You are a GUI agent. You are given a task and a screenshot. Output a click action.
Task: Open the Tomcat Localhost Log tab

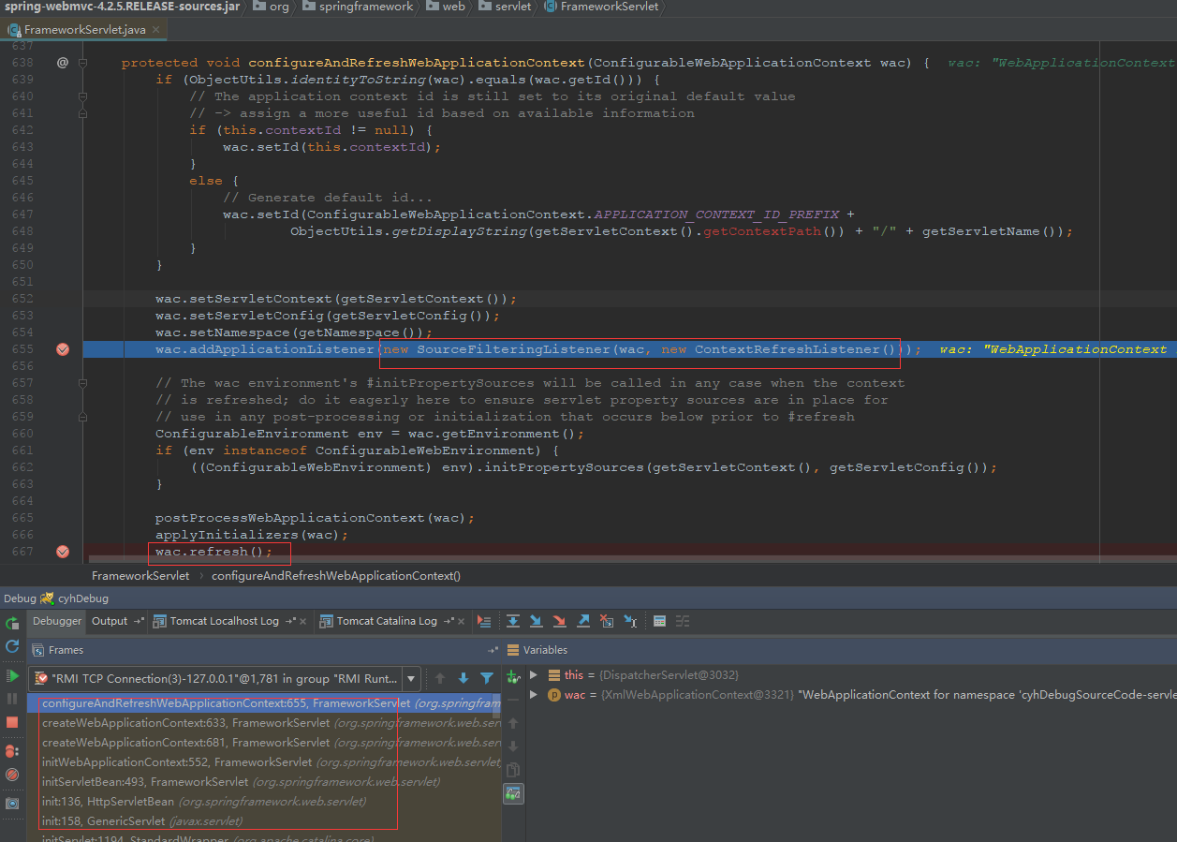coord(224,621)
